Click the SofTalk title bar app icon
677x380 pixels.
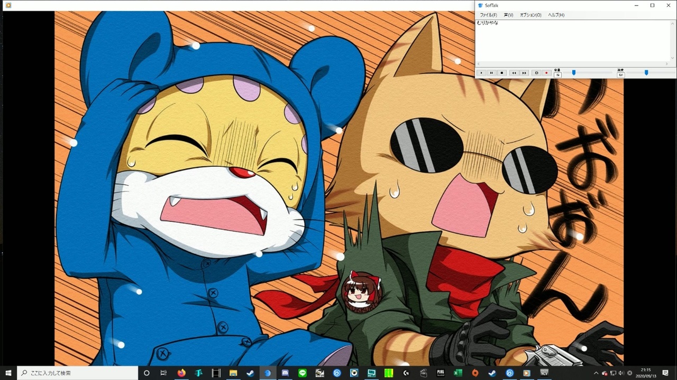coord(480,5)
